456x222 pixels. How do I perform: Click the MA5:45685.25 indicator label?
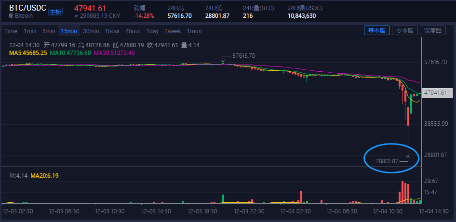click(28, 53)
